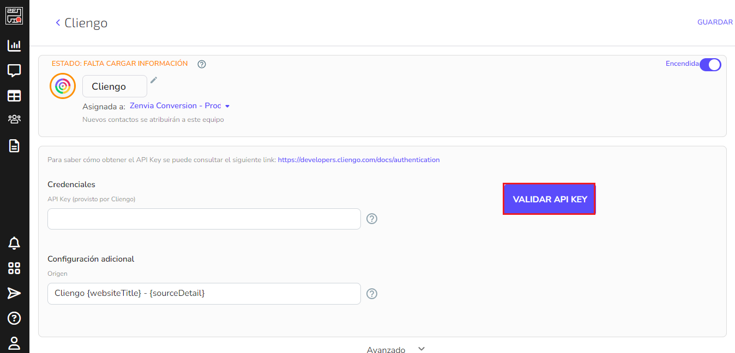The width and height of the screenshot is (735, 353).
Task: Open the document sidebar icon
Action: click(x=14, y=145)
